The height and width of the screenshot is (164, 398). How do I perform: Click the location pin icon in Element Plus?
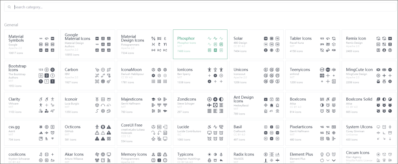[x=322, y=154]
